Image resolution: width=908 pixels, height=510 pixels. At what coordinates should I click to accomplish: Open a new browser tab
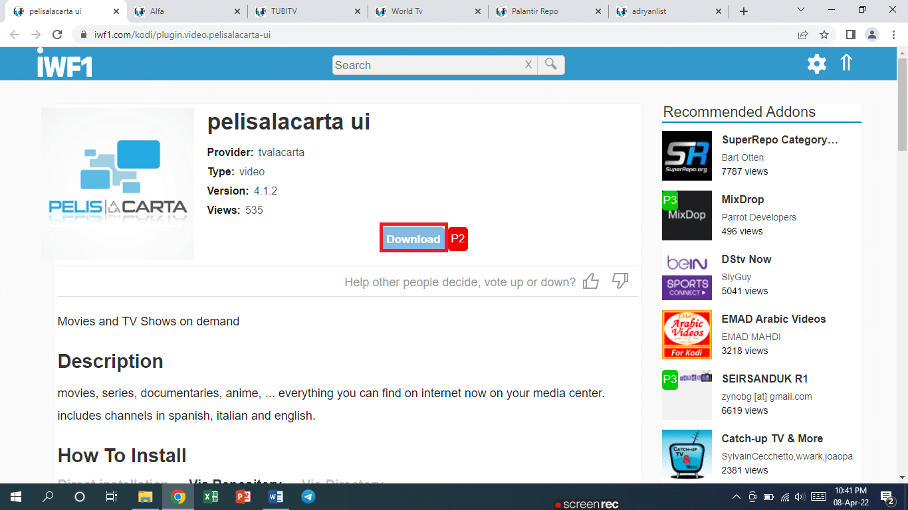click(744, 11)
